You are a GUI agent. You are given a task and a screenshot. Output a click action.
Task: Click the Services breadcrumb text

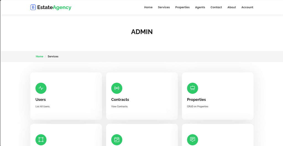(x=53, y=57)
